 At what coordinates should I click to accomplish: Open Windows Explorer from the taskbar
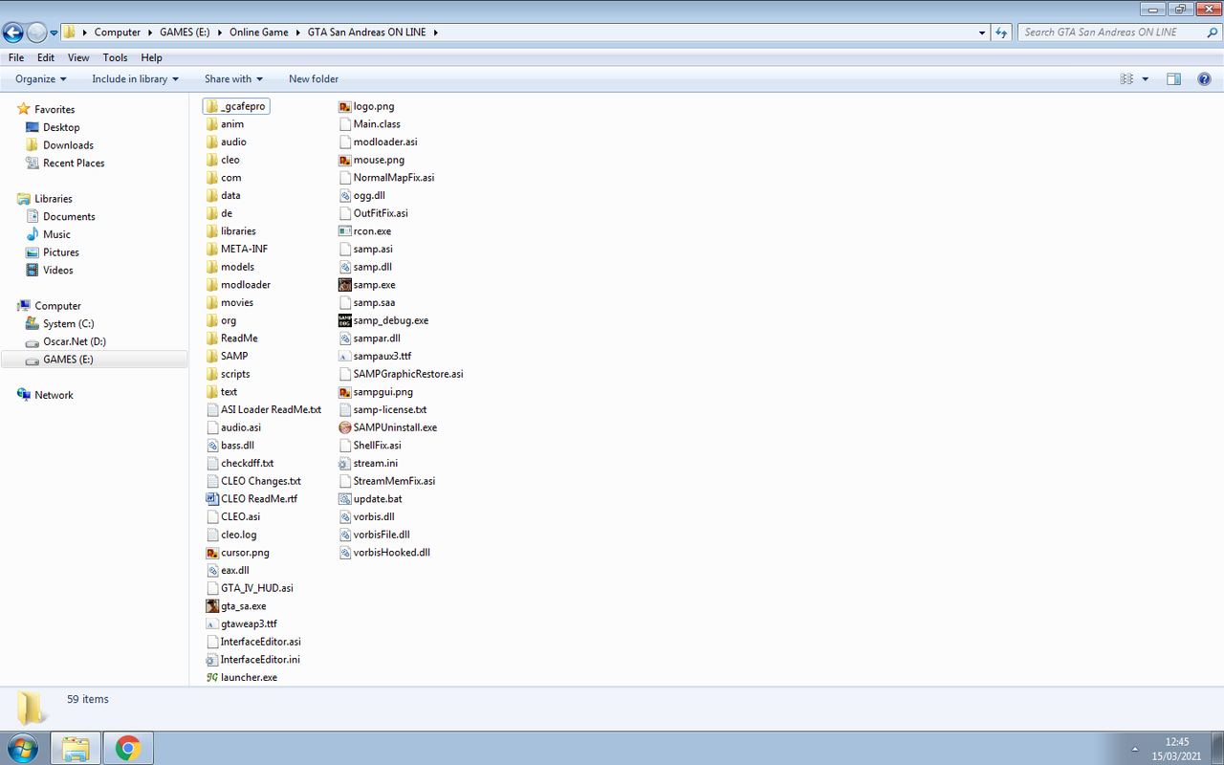click(x=76, y=748)
